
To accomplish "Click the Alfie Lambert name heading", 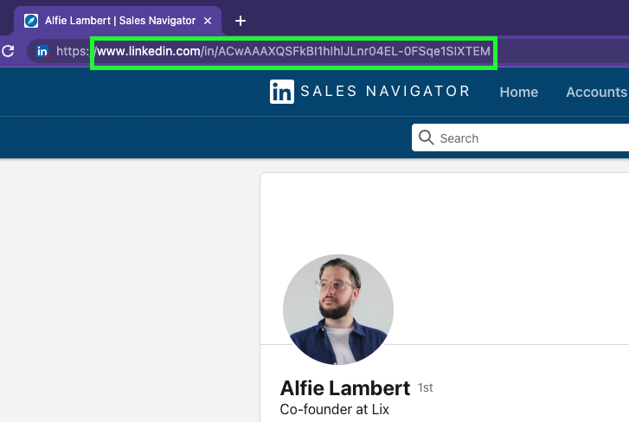I will pyautogui.click(x=344, y=387).
